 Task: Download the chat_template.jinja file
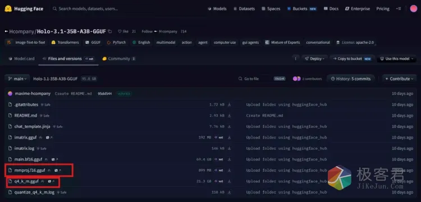(229, 127)
